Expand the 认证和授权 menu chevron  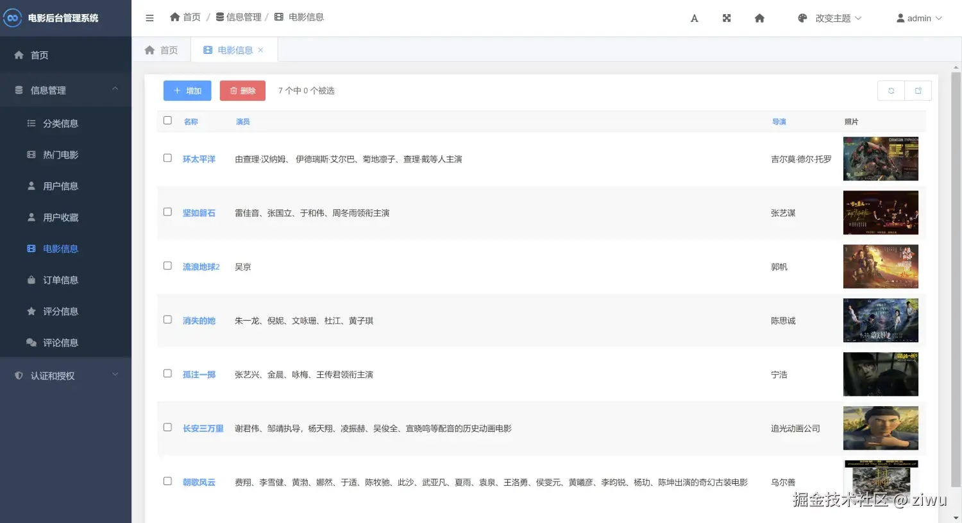(x=115, y=375)
